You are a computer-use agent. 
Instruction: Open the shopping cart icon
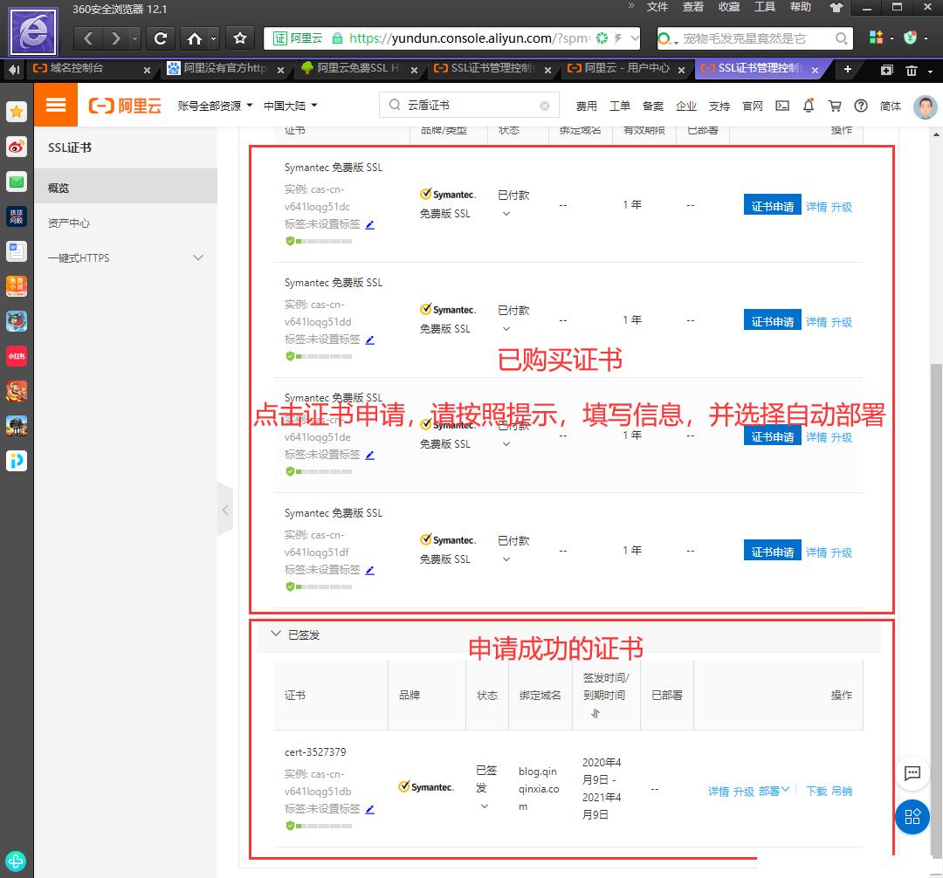(835, 106)
